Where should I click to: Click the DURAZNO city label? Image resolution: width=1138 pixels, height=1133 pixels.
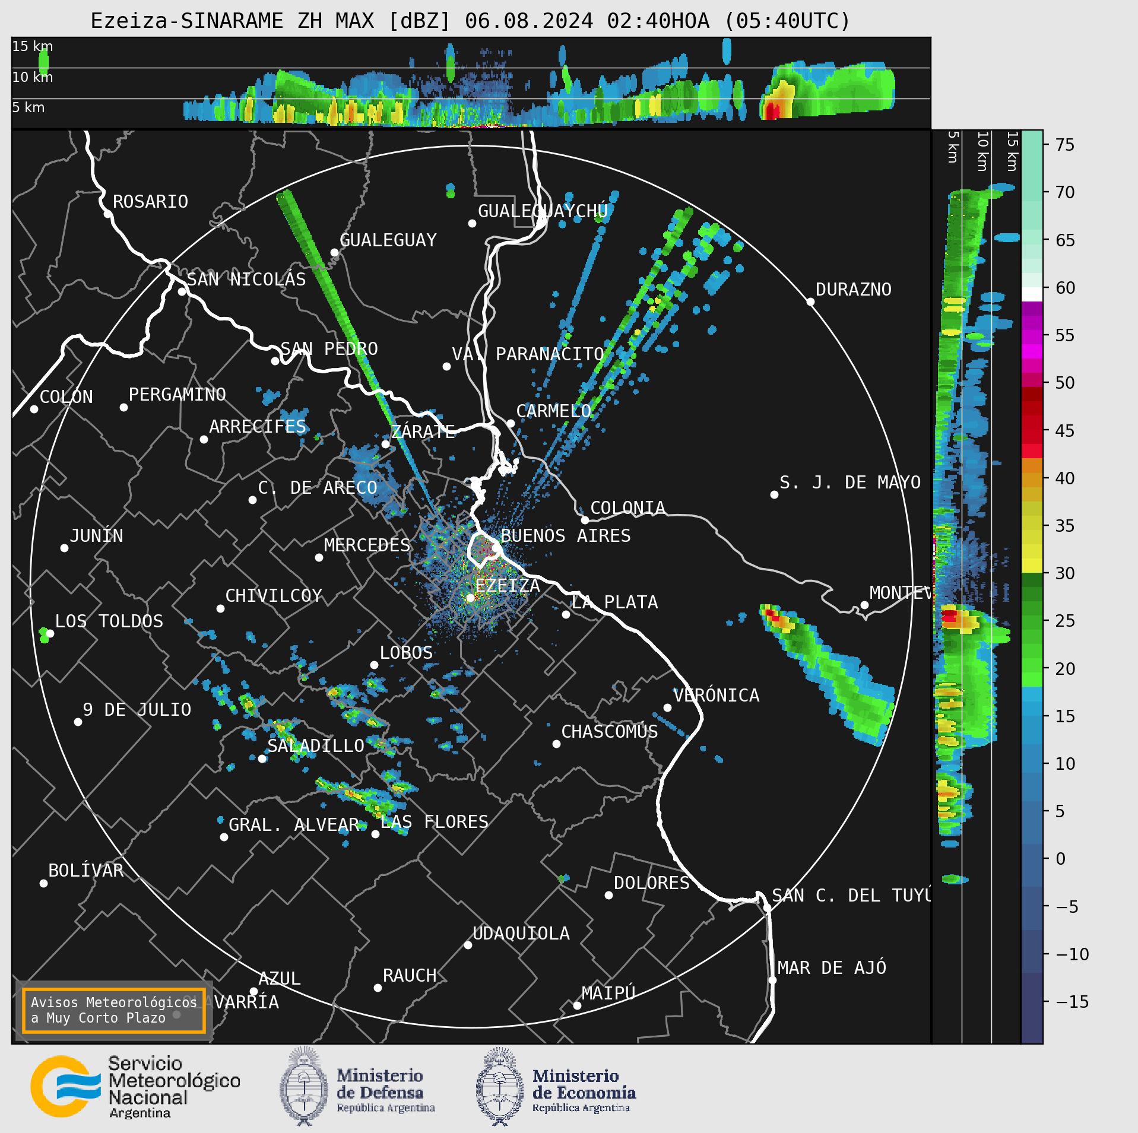(x=854, y=290)
